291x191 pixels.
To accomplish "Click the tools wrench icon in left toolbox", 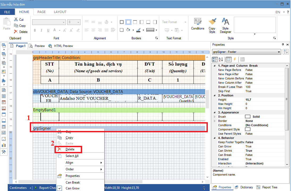I will (3, 152).
